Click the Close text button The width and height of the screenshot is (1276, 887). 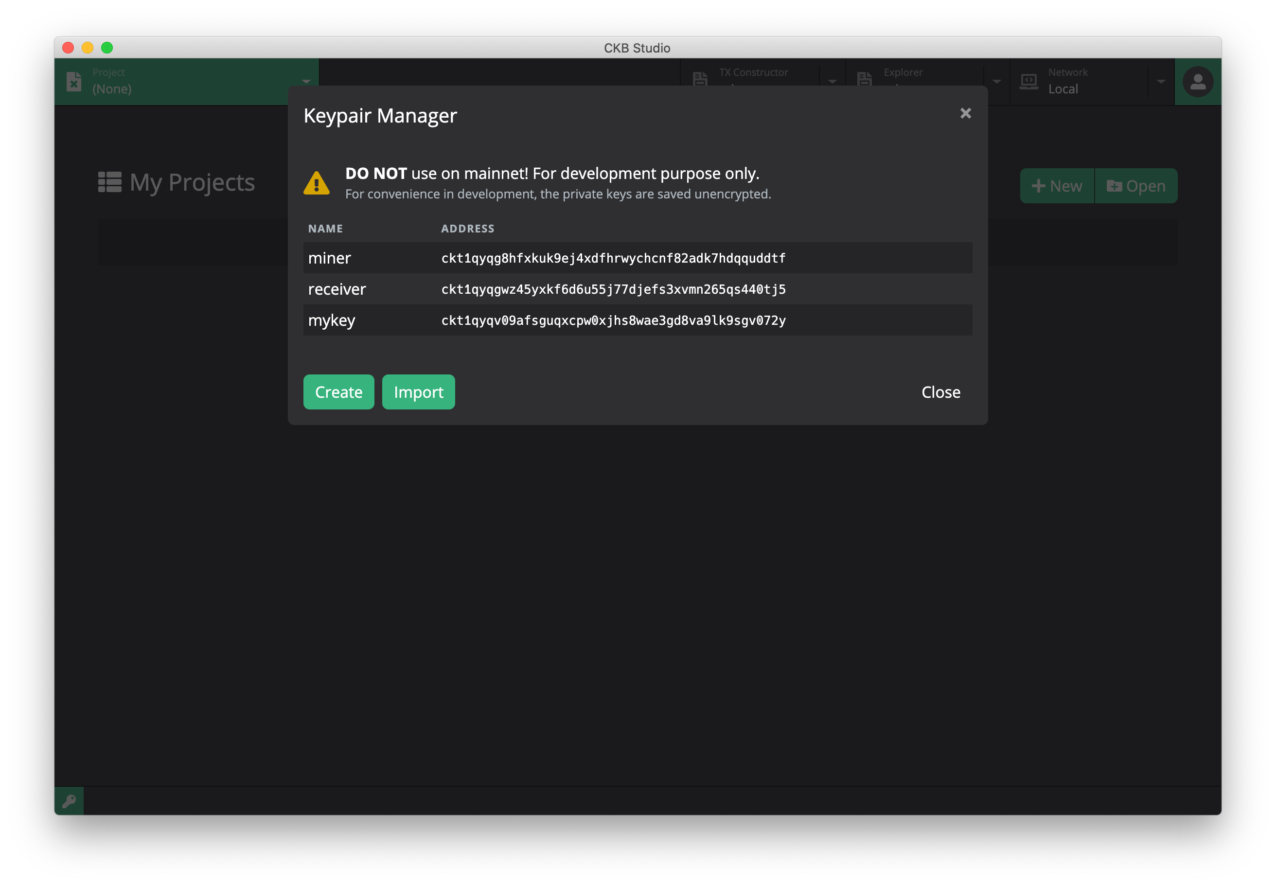940,392
